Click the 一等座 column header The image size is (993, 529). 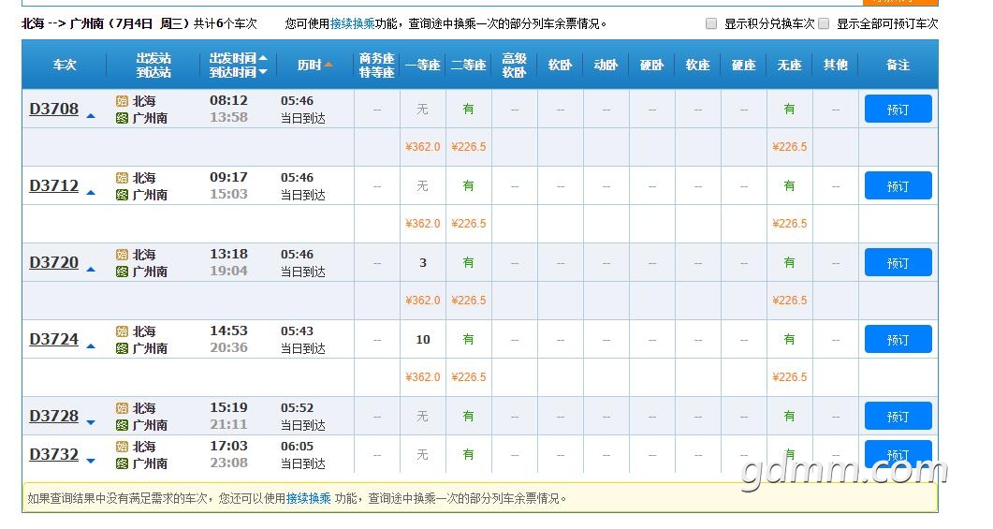pos(422,65)
